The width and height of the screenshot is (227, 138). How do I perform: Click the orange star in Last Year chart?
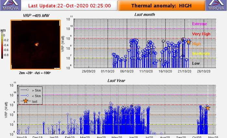pyautogui.click(x=208, y=108)
